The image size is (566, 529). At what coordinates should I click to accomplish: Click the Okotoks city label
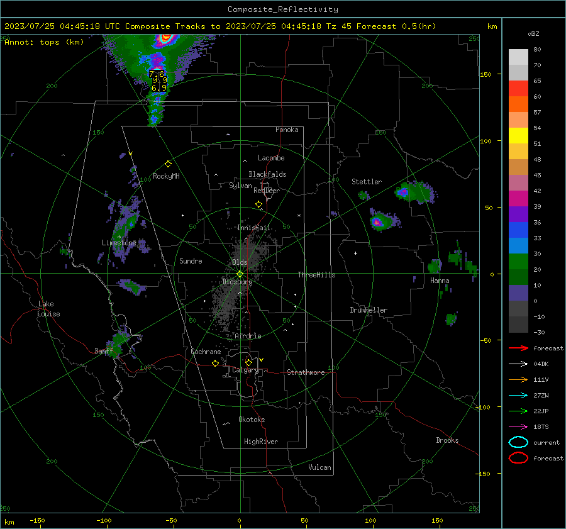coord(252,420)
